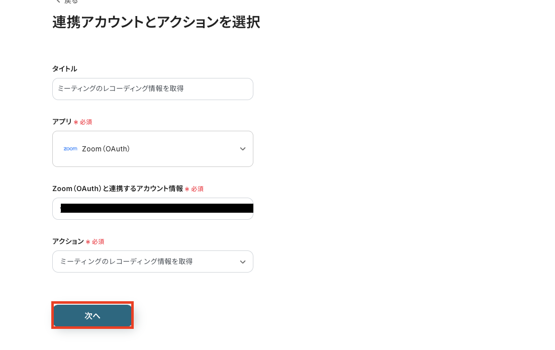
Task: Click the required ＊必須 label beside アプリ
Action: (83, 122)
